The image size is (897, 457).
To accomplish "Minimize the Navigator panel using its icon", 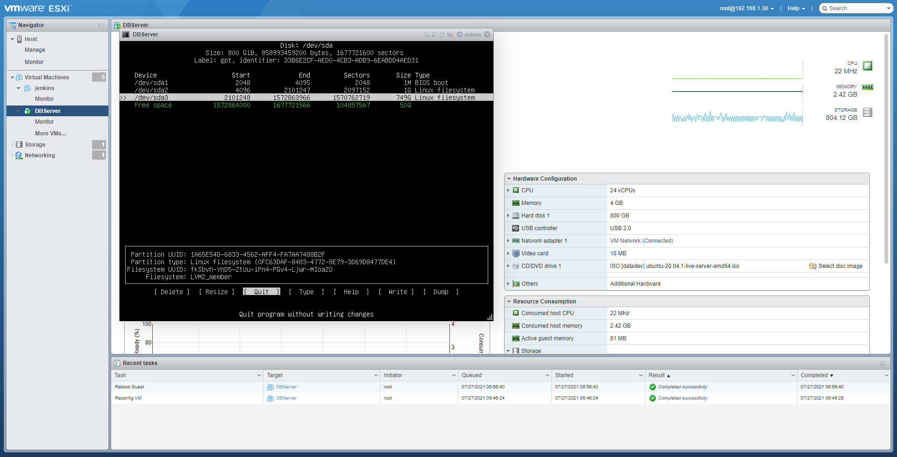I will (x=101, y=25).
